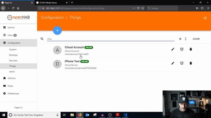Switch to Paper UI browser tab

coord(17,3)
